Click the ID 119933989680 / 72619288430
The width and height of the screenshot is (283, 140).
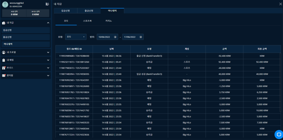pyautogui.click(x=74, y=56)
